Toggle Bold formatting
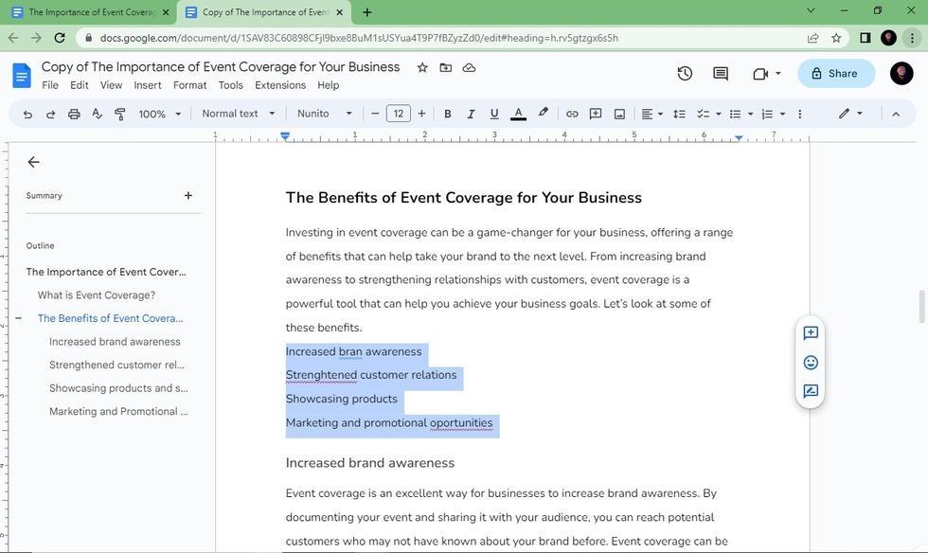Screen dimensions: 928x553 pos(447,114)
